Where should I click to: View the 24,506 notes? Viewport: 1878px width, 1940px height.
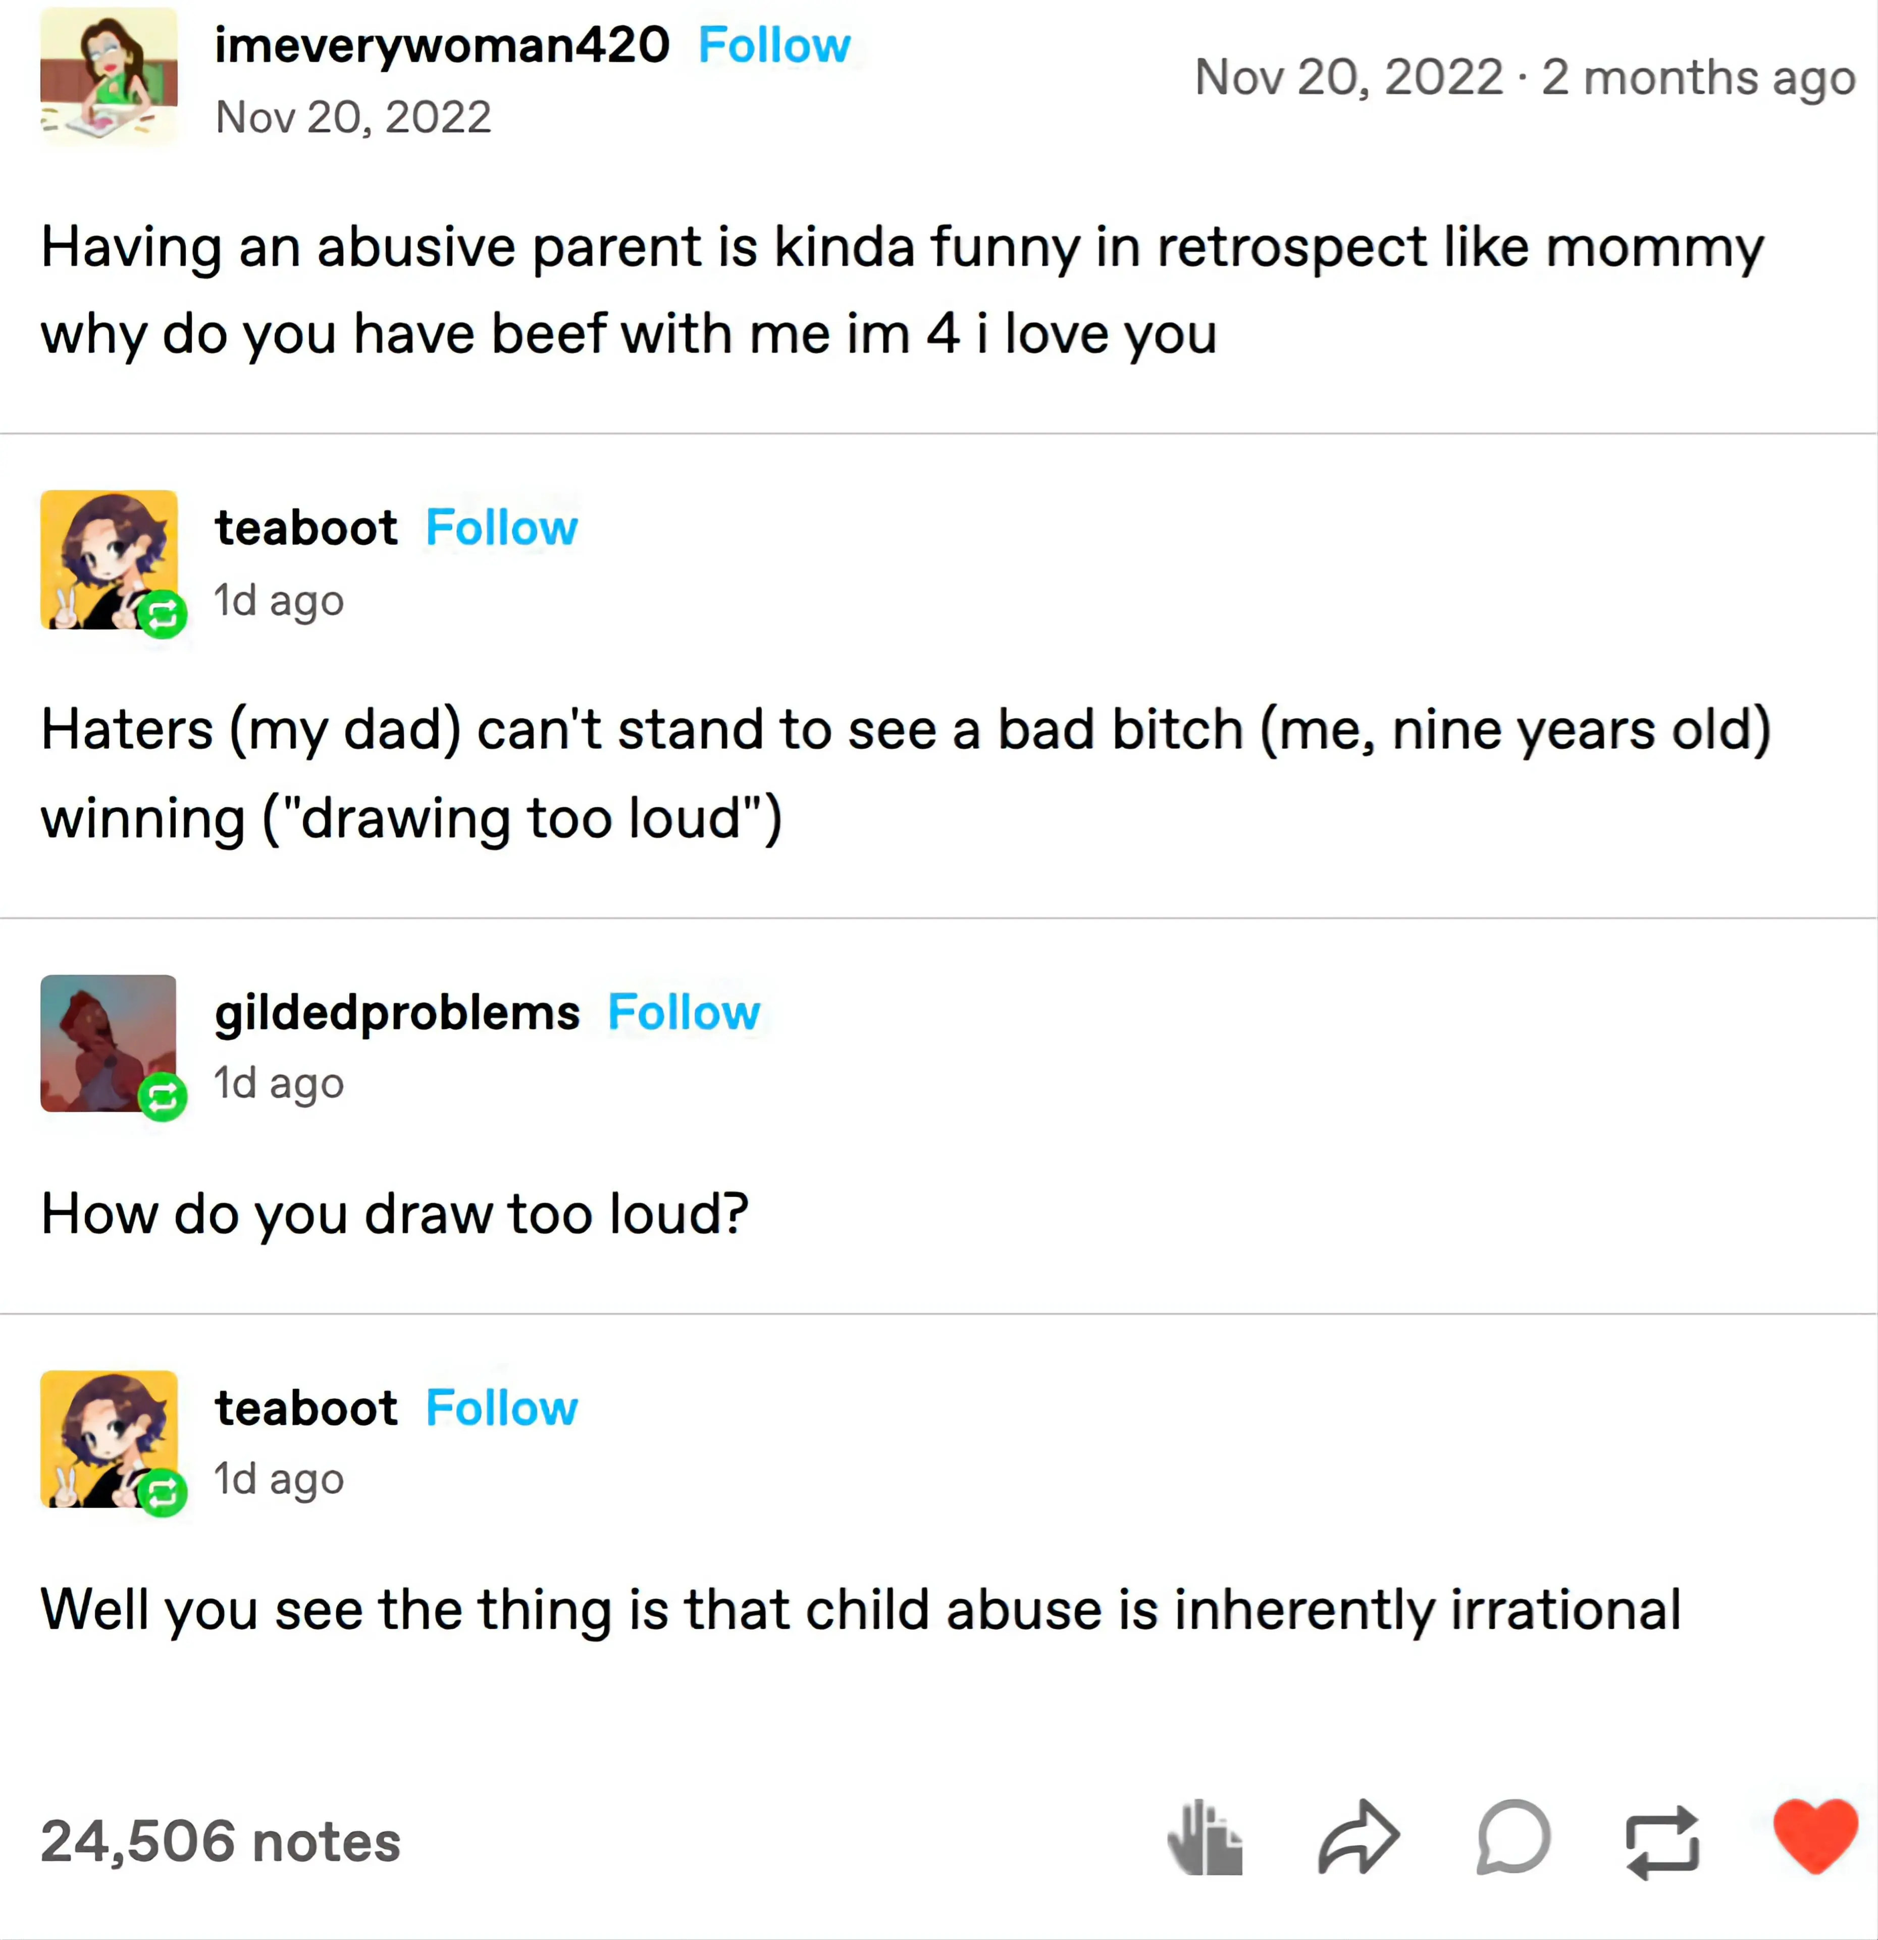pos(221,1841)
